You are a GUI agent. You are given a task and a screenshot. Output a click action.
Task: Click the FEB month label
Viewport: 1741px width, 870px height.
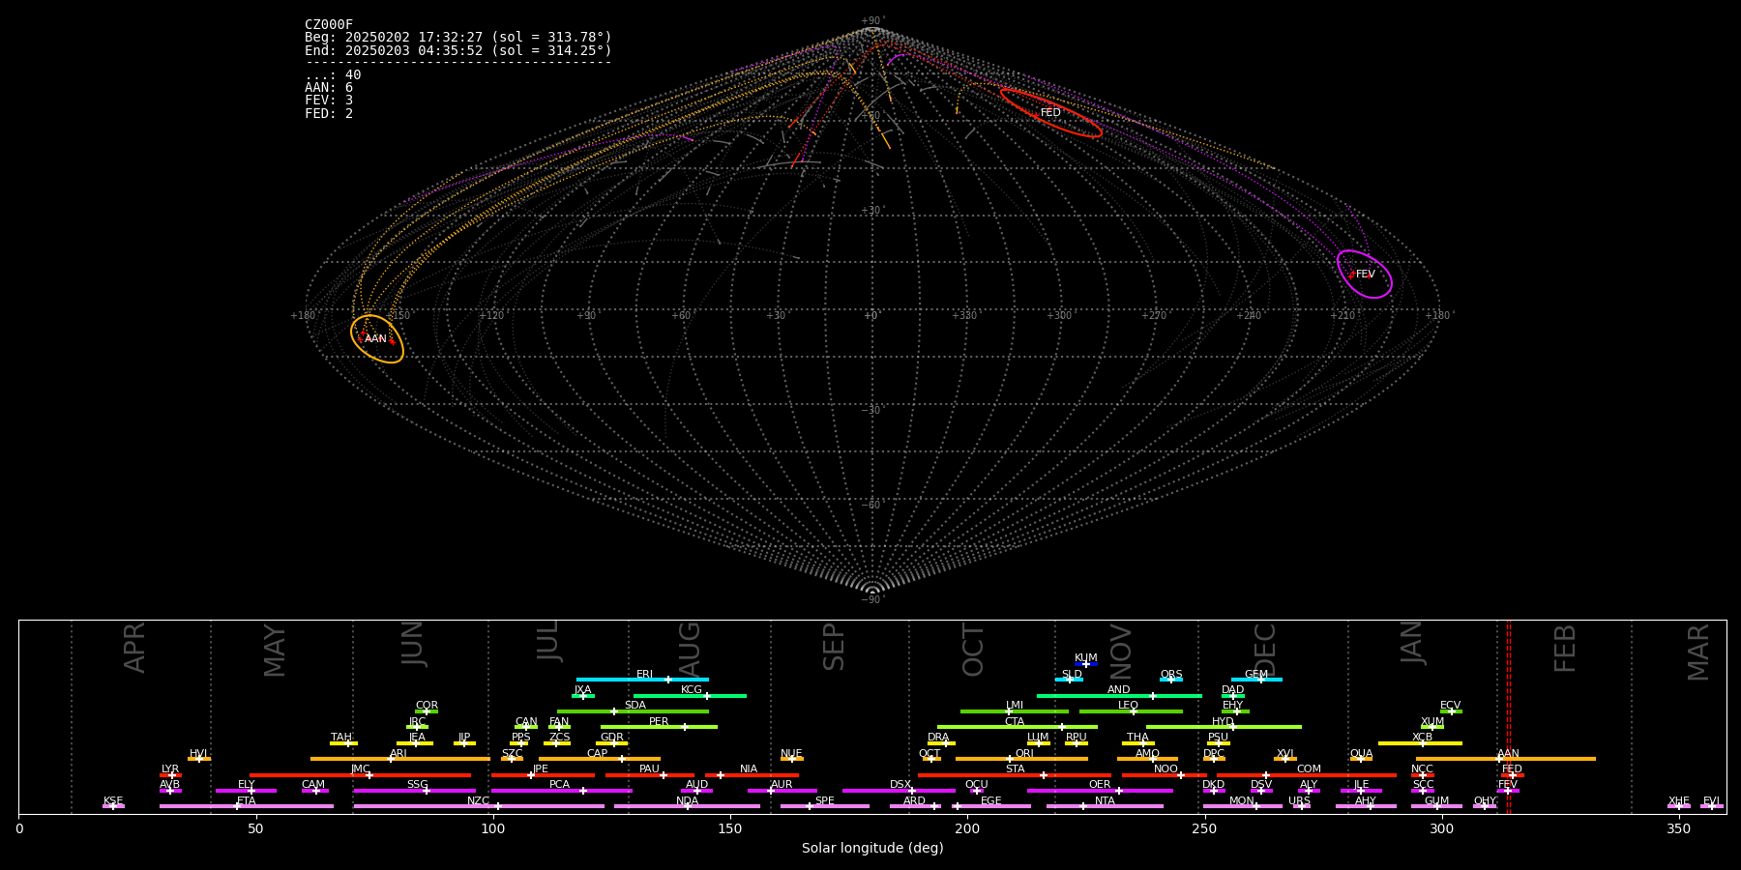point(1565,648)
